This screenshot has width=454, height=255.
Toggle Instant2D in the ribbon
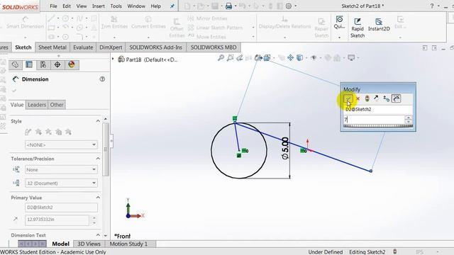point(379,25)
